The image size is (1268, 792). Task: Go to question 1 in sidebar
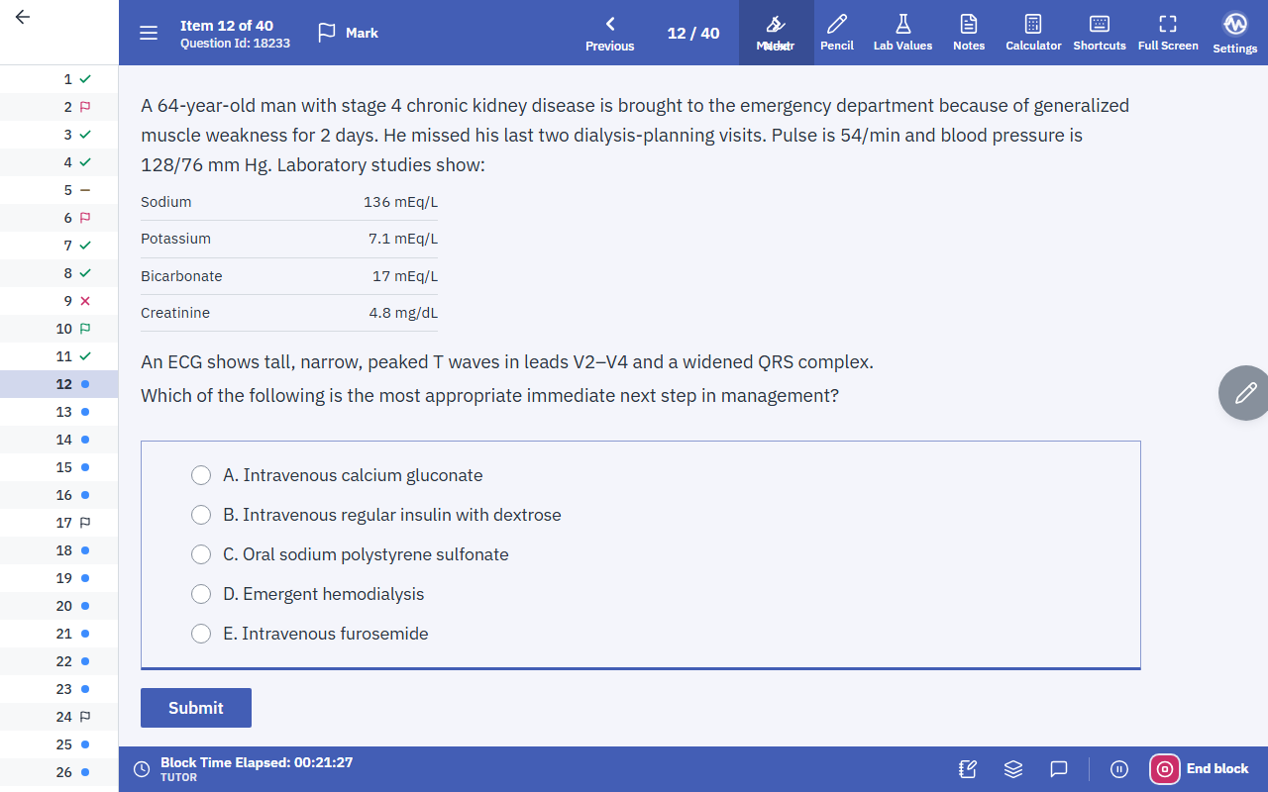pyautogui.click(x=59, y=79)
